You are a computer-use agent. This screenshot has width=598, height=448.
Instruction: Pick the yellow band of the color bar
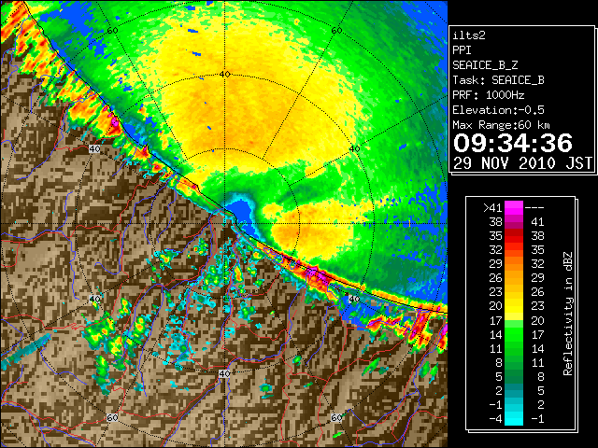514,309
